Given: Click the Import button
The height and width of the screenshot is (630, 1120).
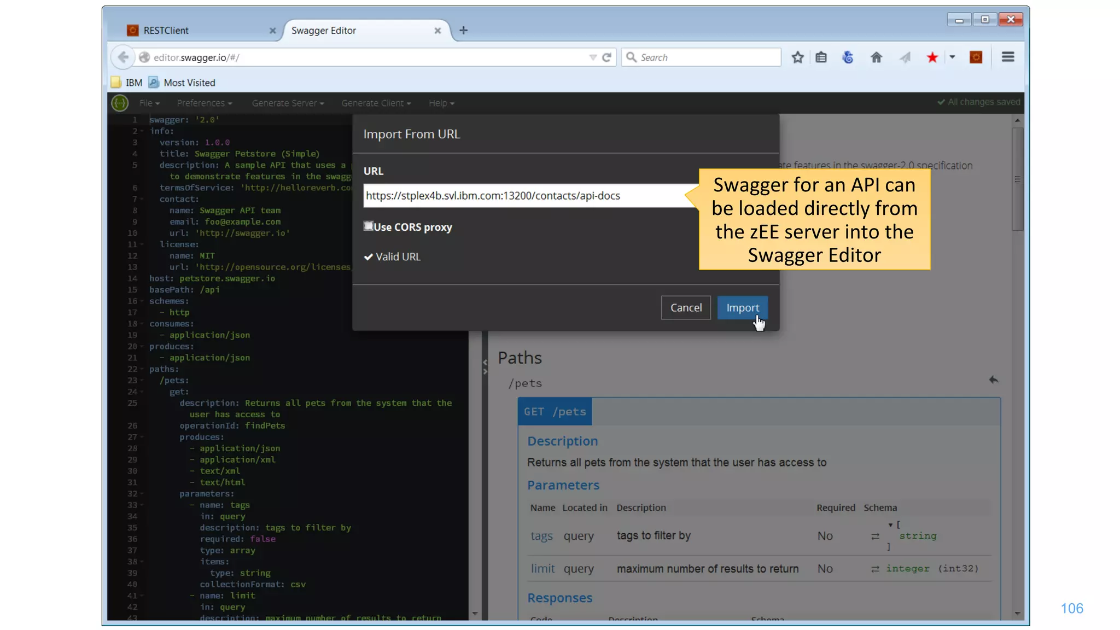Looking at the screenshot, I should pos(742,308).
